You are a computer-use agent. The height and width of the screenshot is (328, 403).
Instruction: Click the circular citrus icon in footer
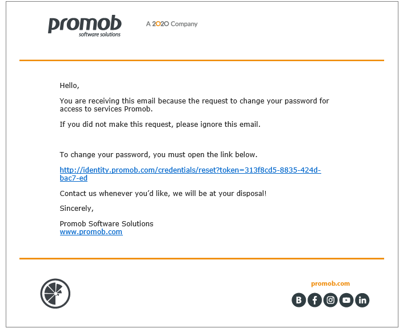[x=55, y=293]
